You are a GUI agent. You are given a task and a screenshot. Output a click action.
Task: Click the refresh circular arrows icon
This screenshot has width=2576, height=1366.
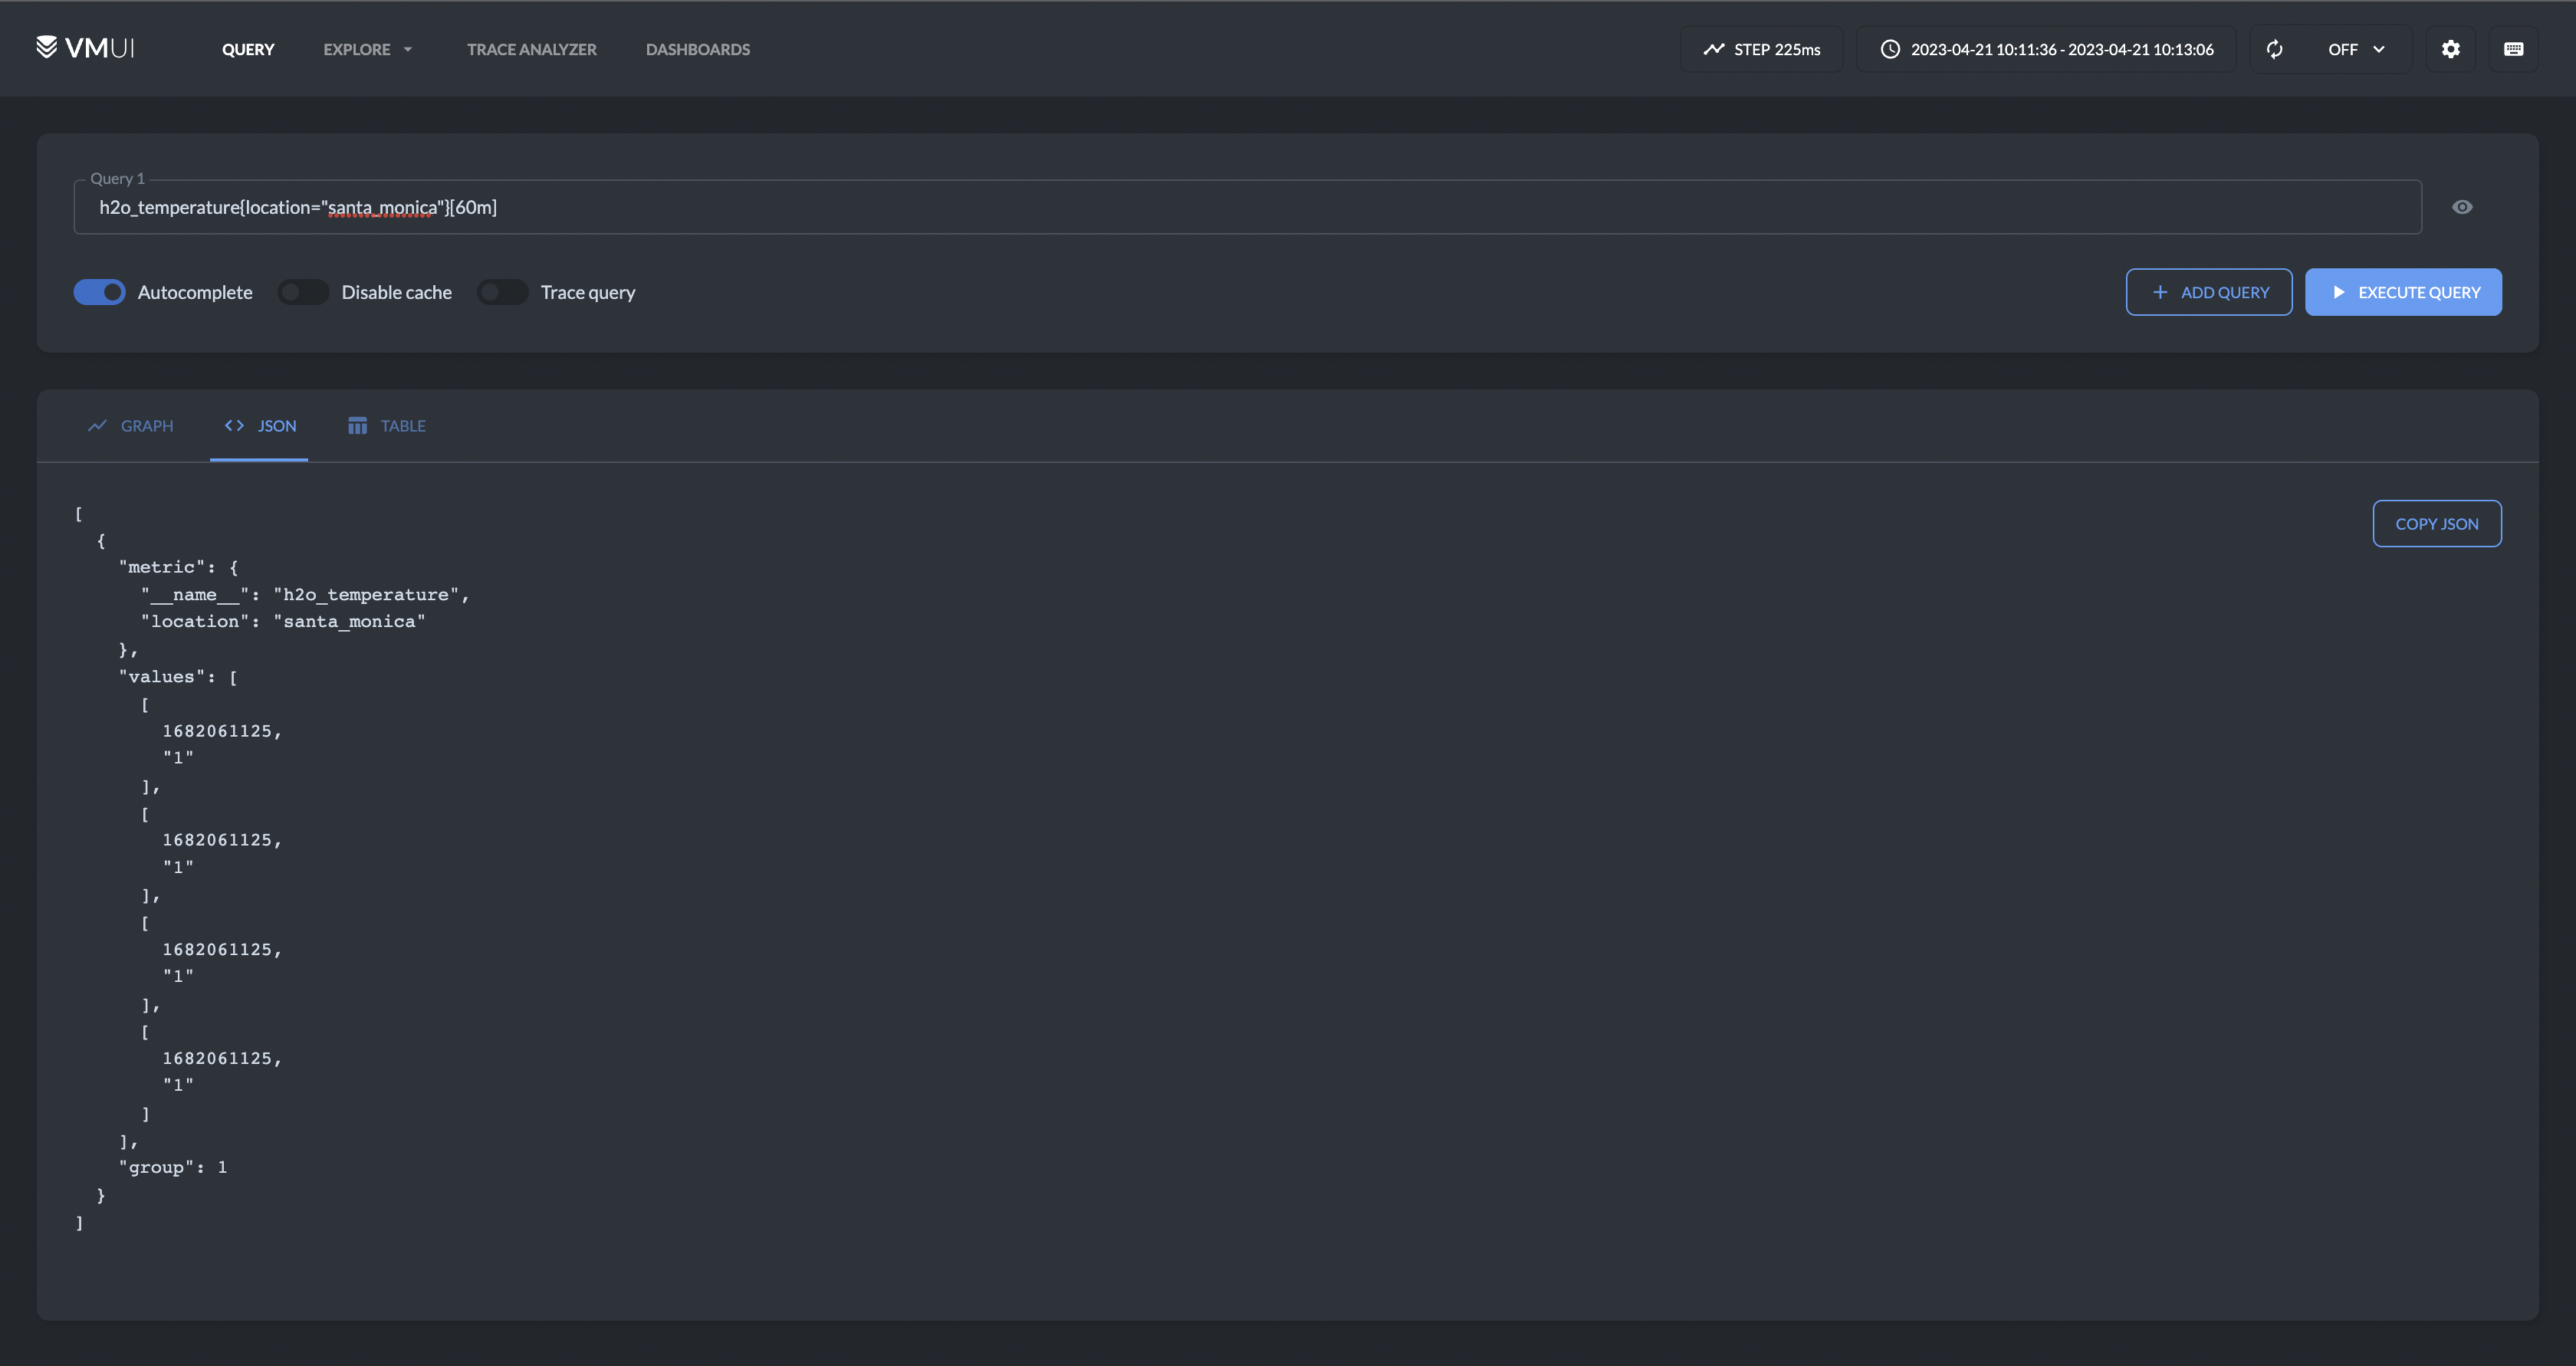[2275, 49]
